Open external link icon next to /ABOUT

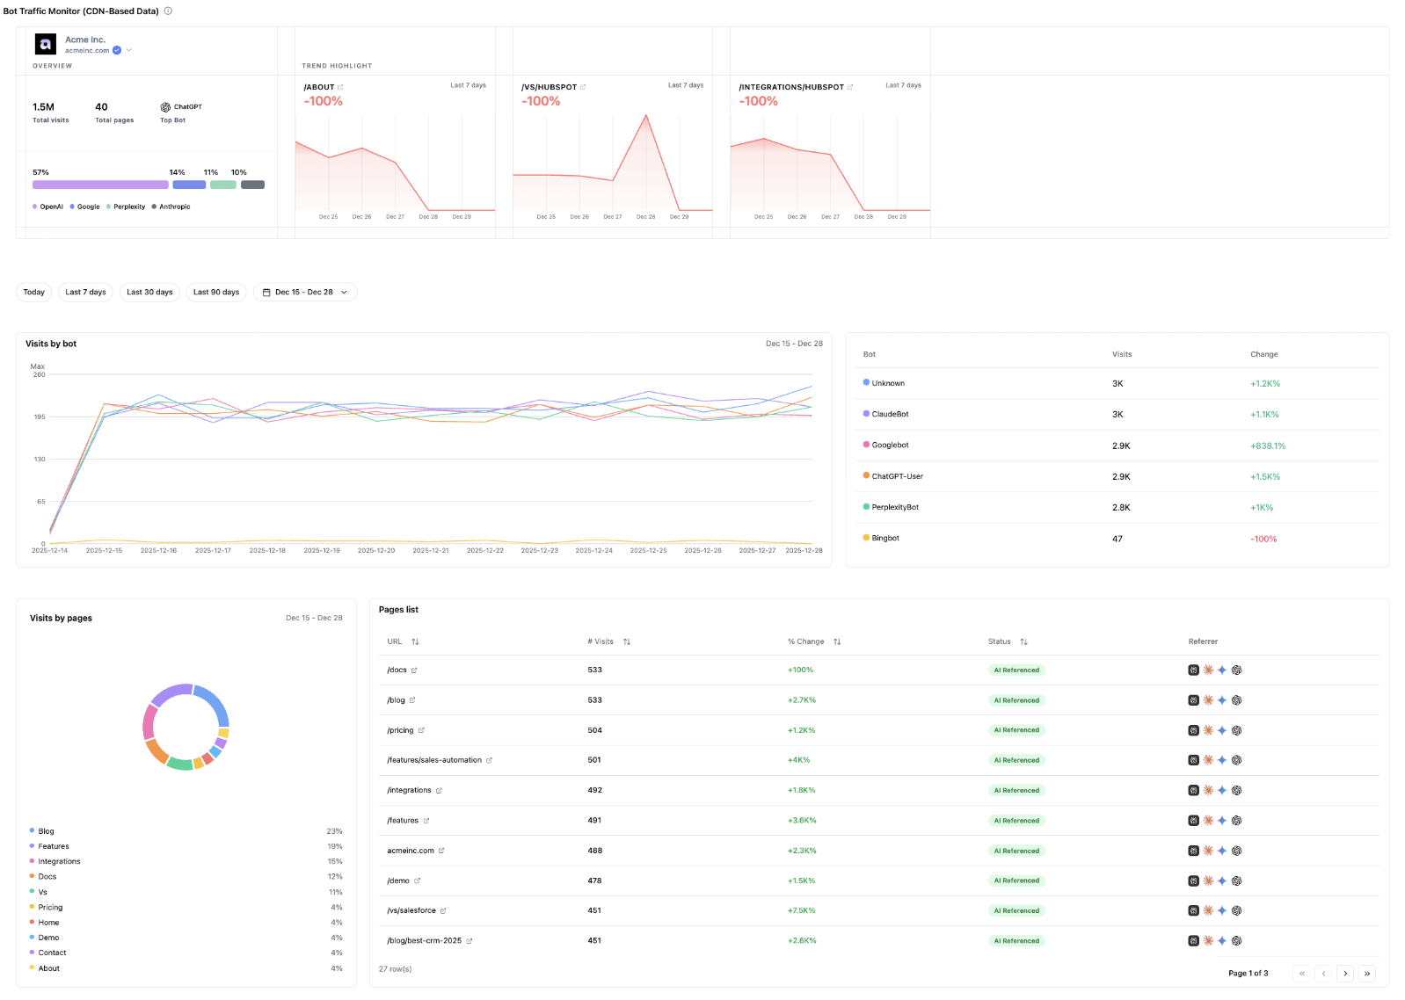(x=341, y=87)
